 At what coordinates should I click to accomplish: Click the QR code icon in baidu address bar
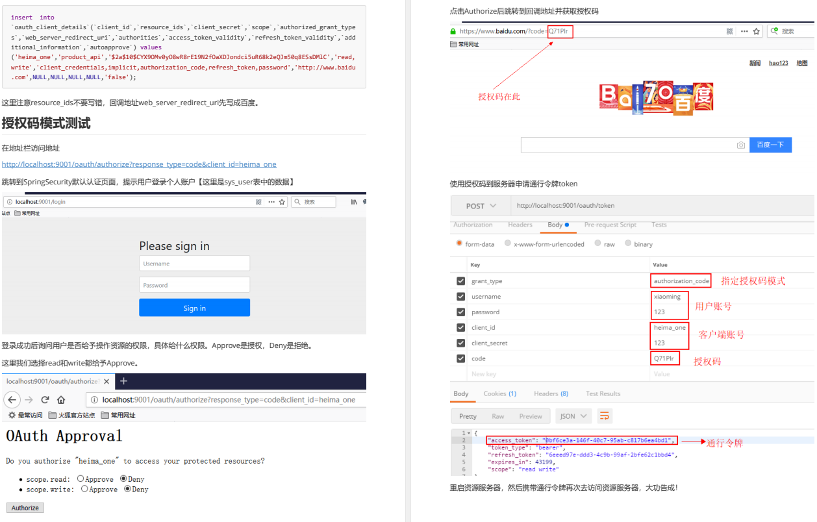tap(729, 31)
